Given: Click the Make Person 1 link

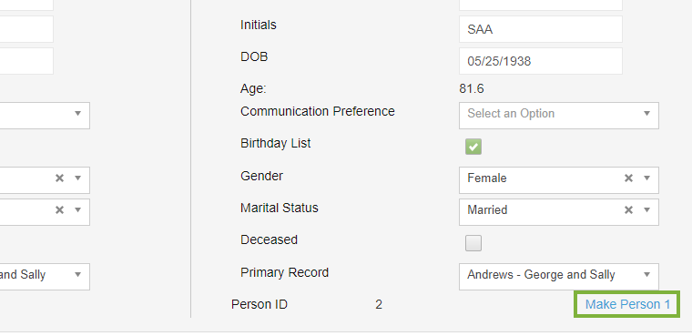Looking at the screenshot, I should 627,304.
